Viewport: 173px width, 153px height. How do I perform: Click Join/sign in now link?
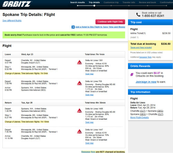(146, 82)
